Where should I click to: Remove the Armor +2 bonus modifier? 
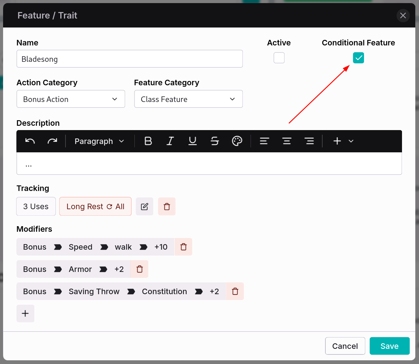pos(140,269)
